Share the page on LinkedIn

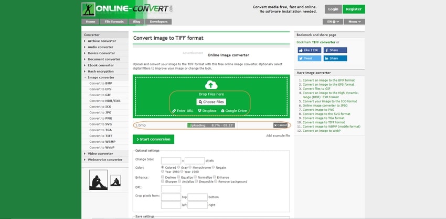pos(335,59)
